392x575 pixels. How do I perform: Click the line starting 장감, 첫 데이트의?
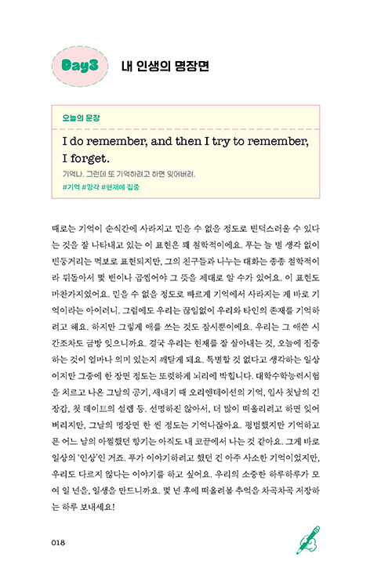pyautogui.click(x=185, y=409)
